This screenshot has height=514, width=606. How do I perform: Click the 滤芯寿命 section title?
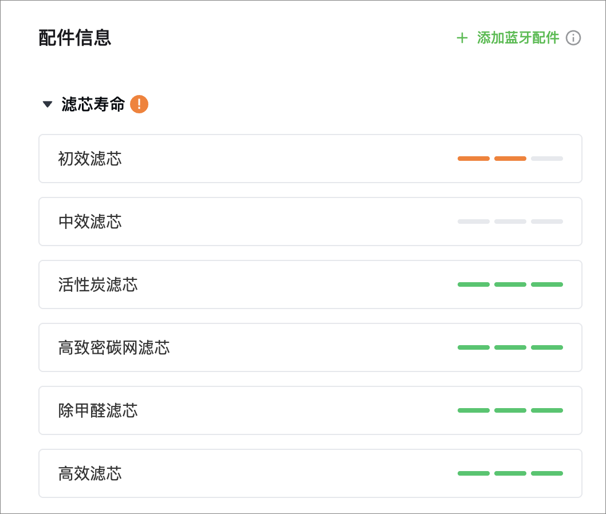click(x=93, y=104)
